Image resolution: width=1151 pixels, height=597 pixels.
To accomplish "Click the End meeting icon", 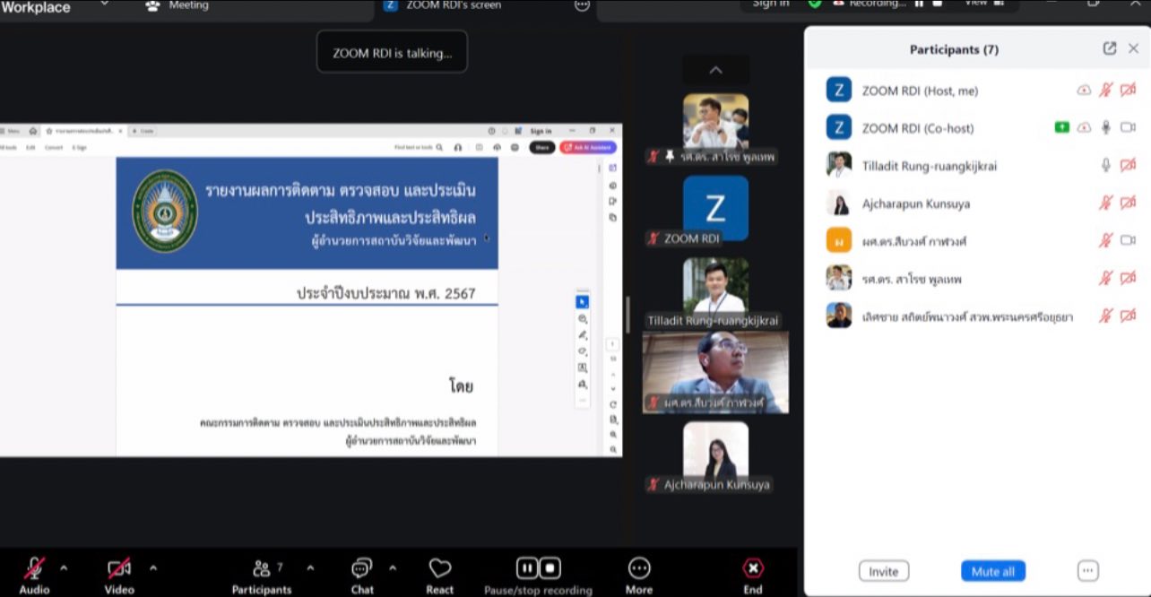I will pos(753,568).
